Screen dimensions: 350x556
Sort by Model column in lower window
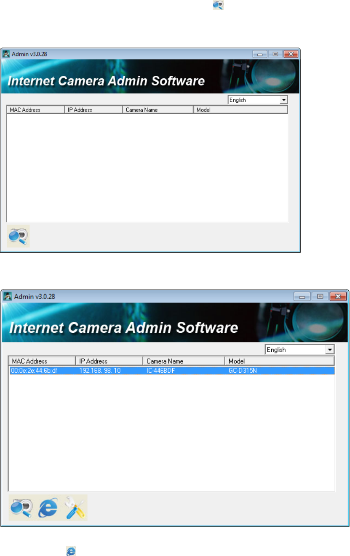coord(280,361)
